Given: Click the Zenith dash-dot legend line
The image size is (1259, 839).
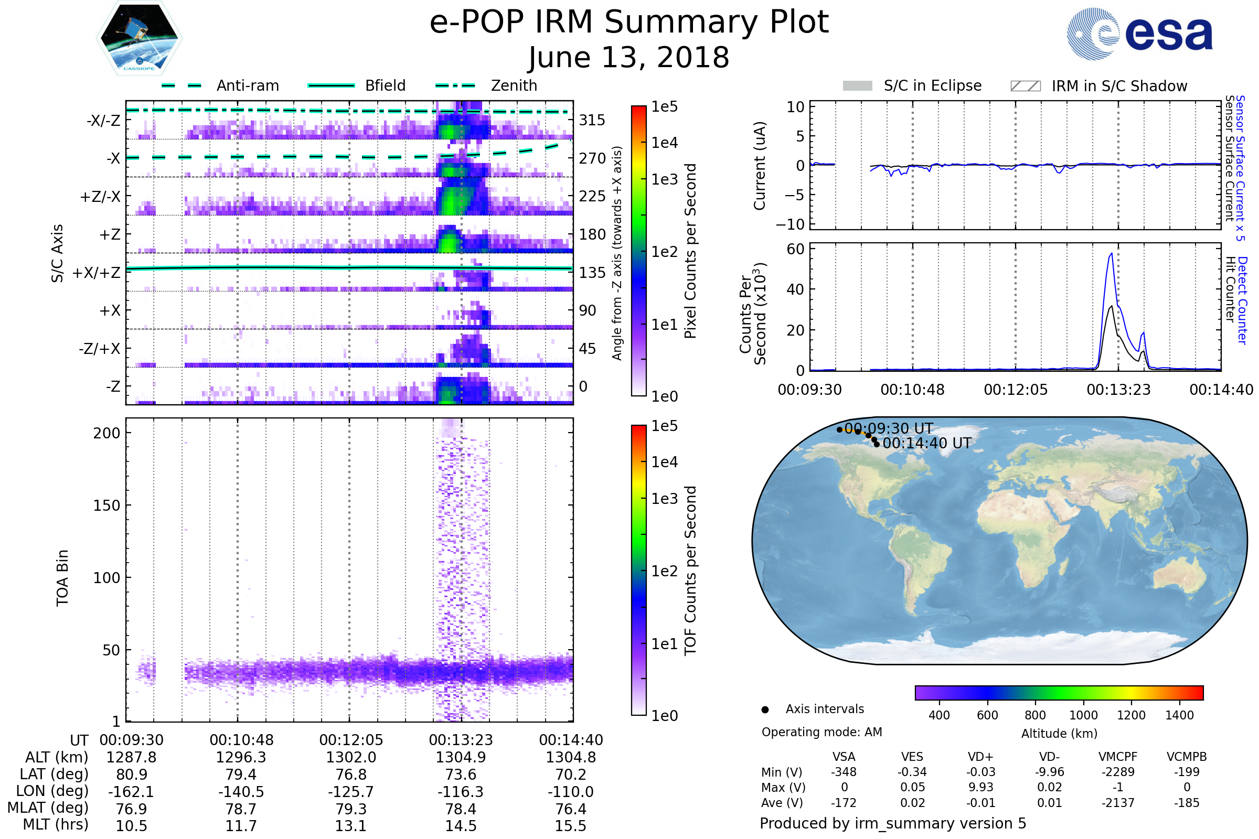Looking at the screenshot, I should (x=455, y=85).
